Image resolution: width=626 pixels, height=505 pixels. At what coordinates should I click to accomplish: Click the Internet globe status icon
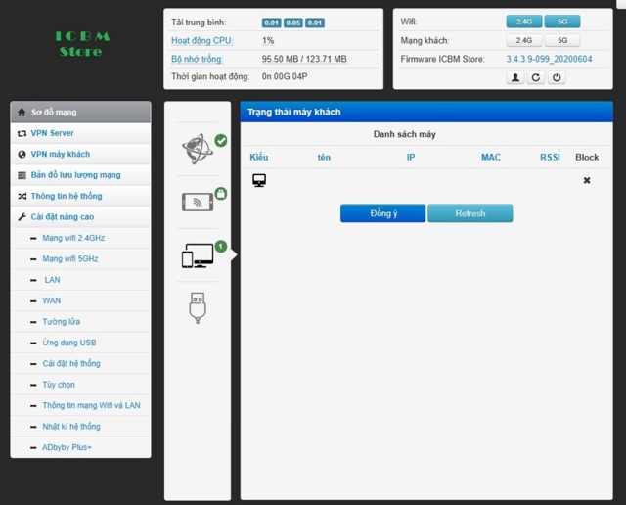pyautogui.click(x=198, y=149)
